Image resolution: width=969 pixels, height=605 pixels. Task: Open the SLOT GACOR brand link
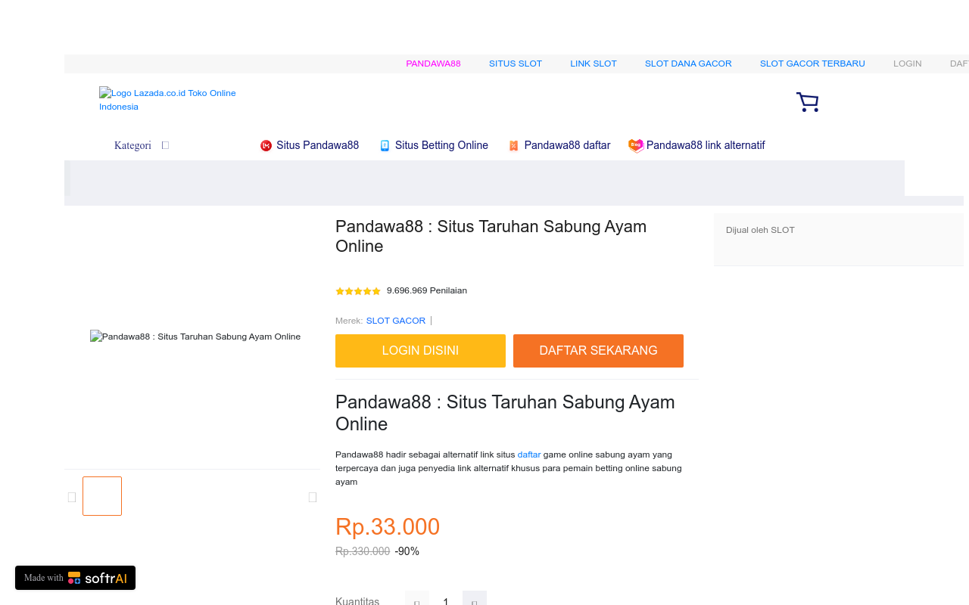coord(396,321)
